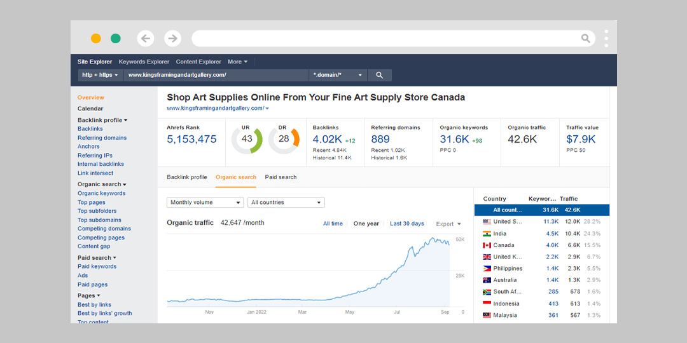Click the domain URL input field
687x343 pixels.
216,75
